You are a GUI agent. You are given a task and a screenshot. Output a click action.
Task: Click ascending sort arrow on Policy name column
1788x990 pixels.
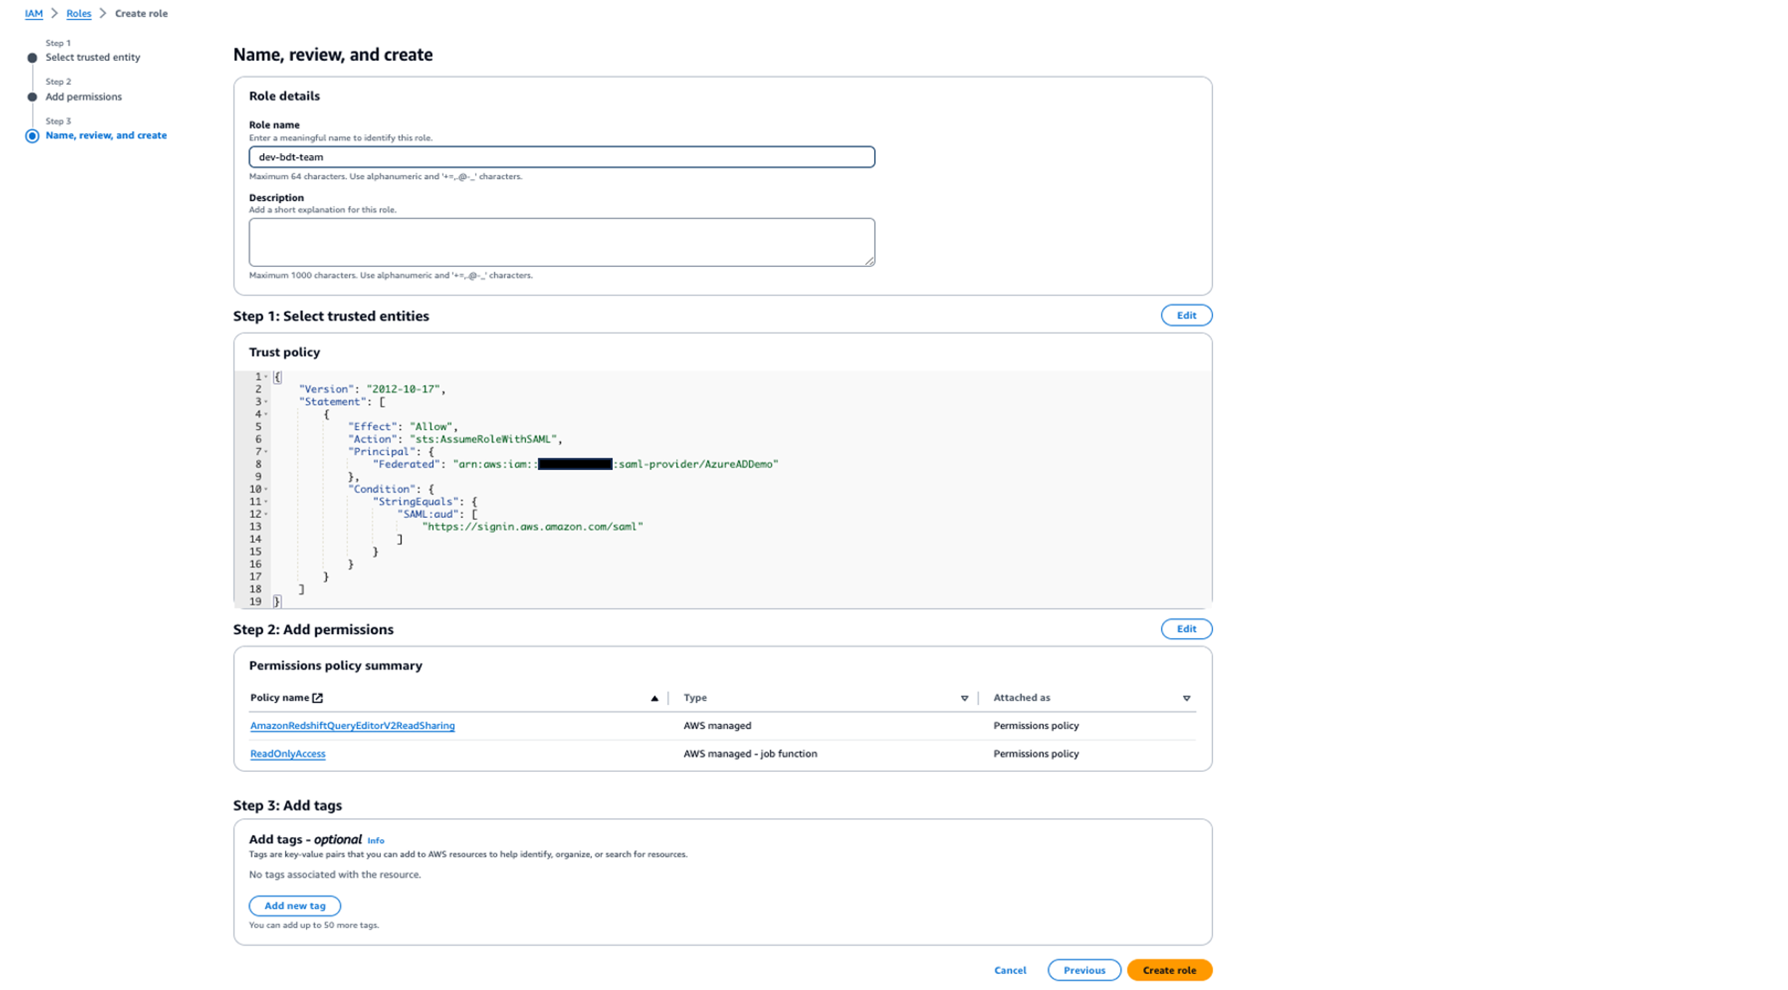[x=655, y=698]
